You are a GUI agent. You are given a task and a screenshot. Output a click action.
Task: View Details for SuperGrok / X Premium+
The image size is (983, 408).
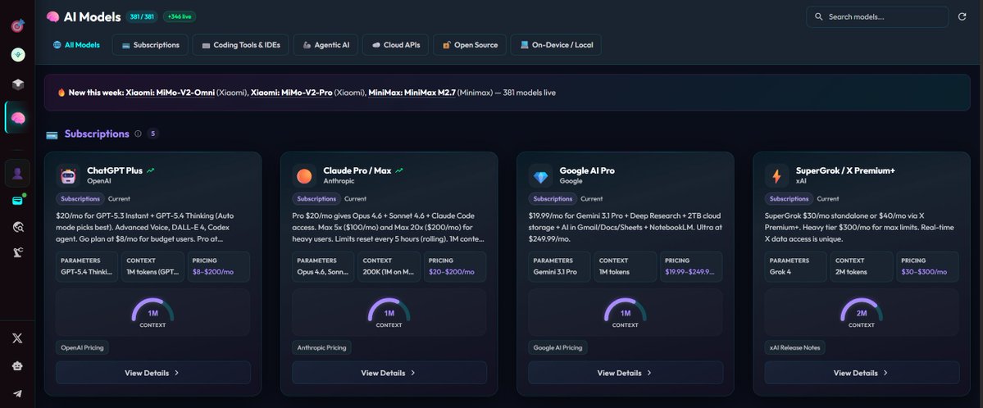click(x=862, y=373)
